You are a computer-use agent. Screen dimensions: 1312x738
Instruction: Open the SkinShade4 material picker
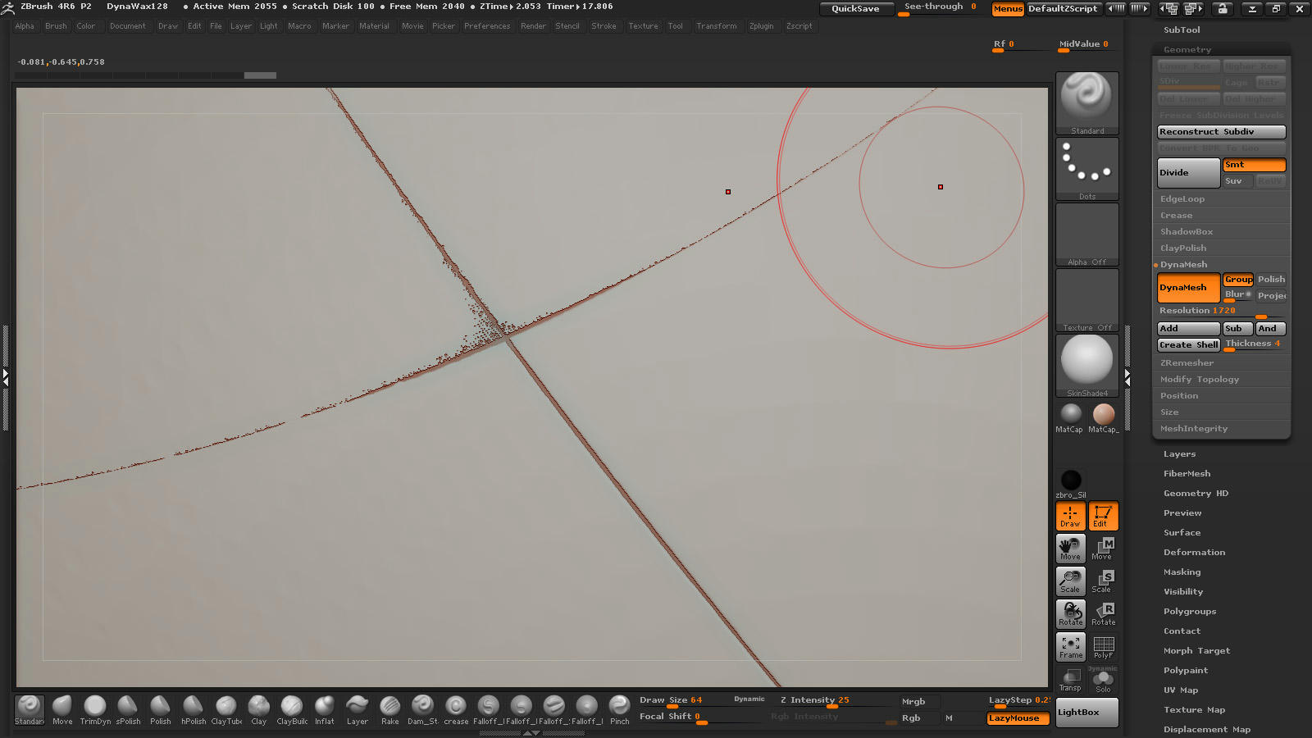(1087, 366)
